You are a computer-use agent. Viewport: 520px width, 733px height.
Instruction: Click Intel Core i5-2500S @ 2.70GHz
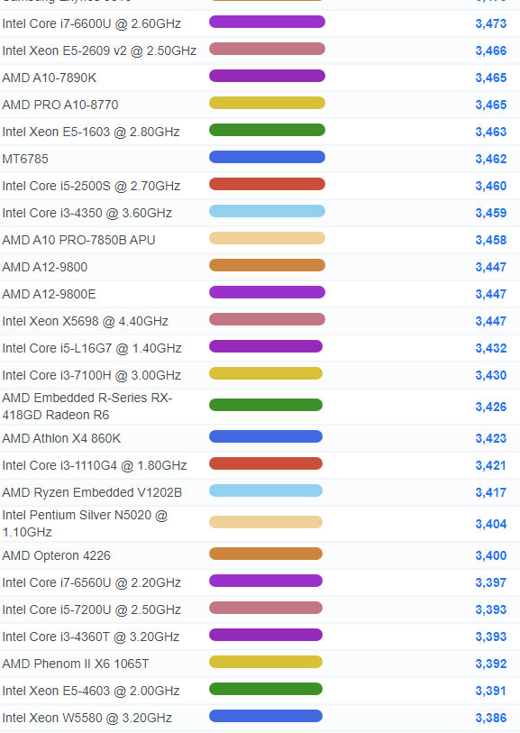(91, 187)
